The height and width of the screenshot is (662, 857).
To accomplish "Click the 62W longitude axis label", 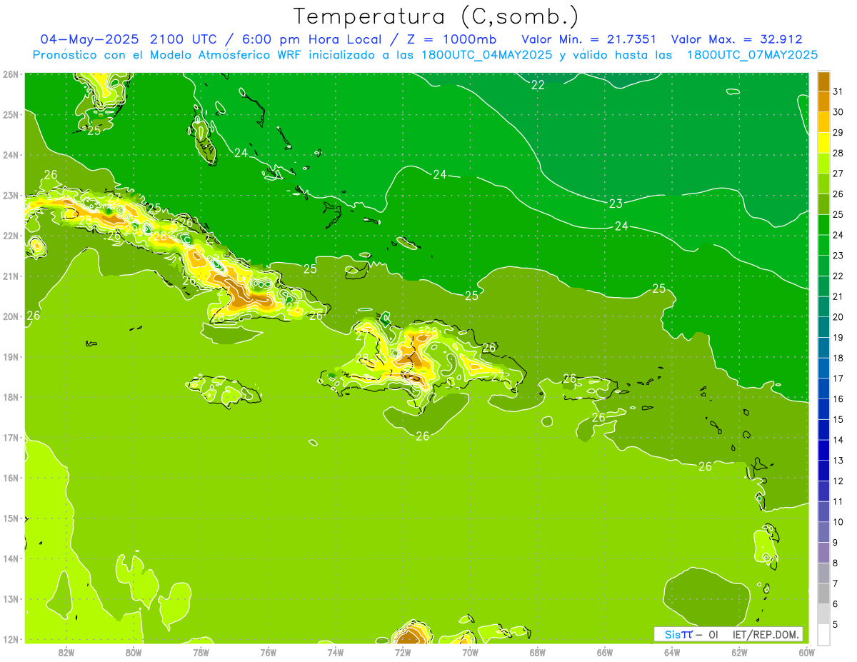I will tap(740, 652).
